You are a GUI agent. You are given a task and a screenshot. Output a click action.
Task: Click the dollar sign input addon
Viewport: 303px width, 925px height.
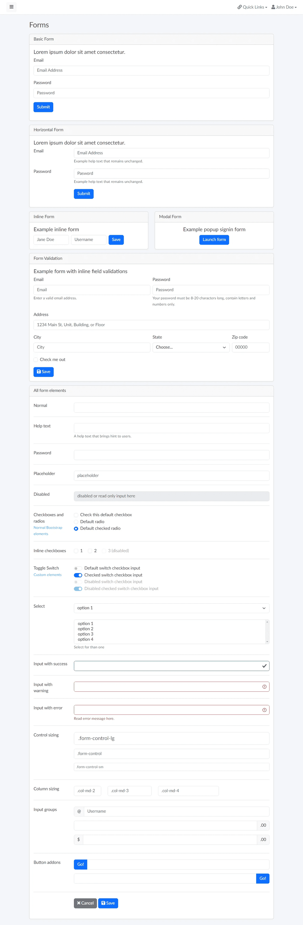tap(78, 840)
